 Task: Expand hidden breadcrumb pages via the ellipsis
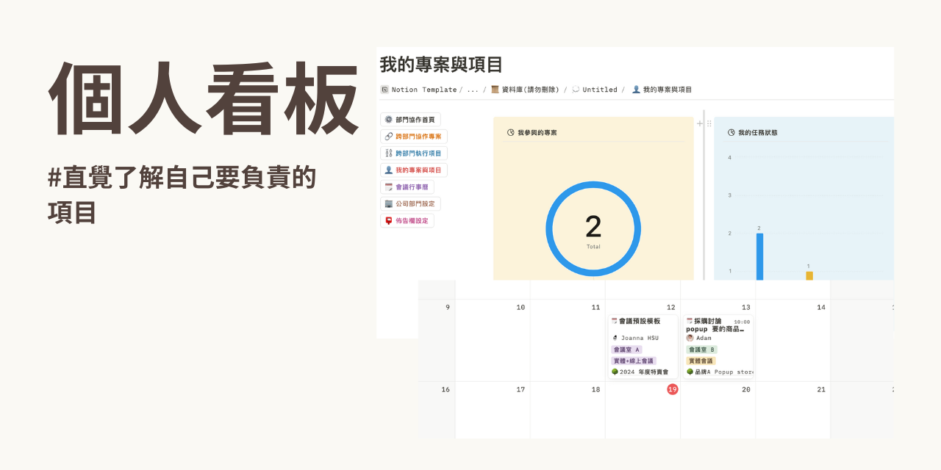coord(473,89)
